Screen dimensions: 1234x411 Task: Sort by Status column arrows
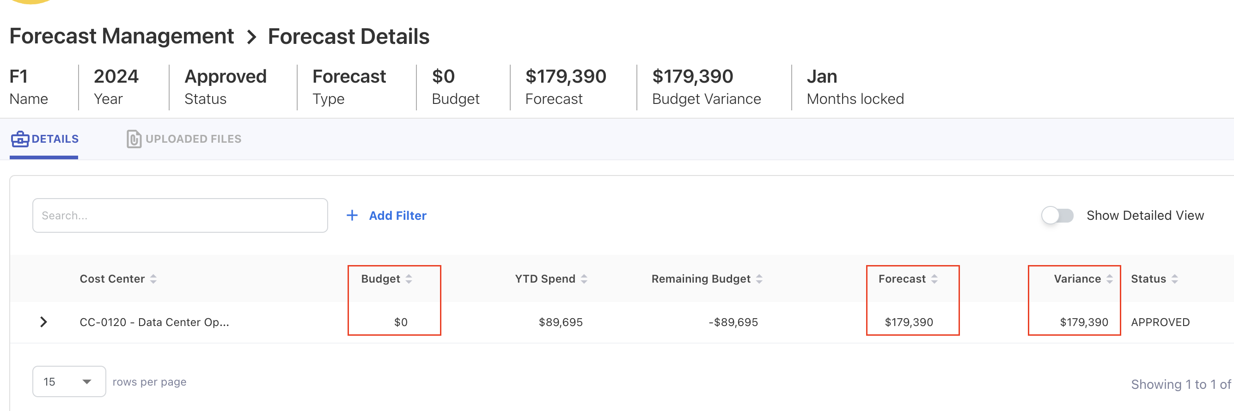1174,279
